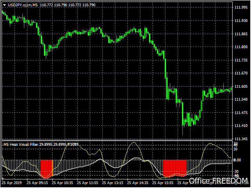Click the orange histogram bar in indicator

pos(52,168)
